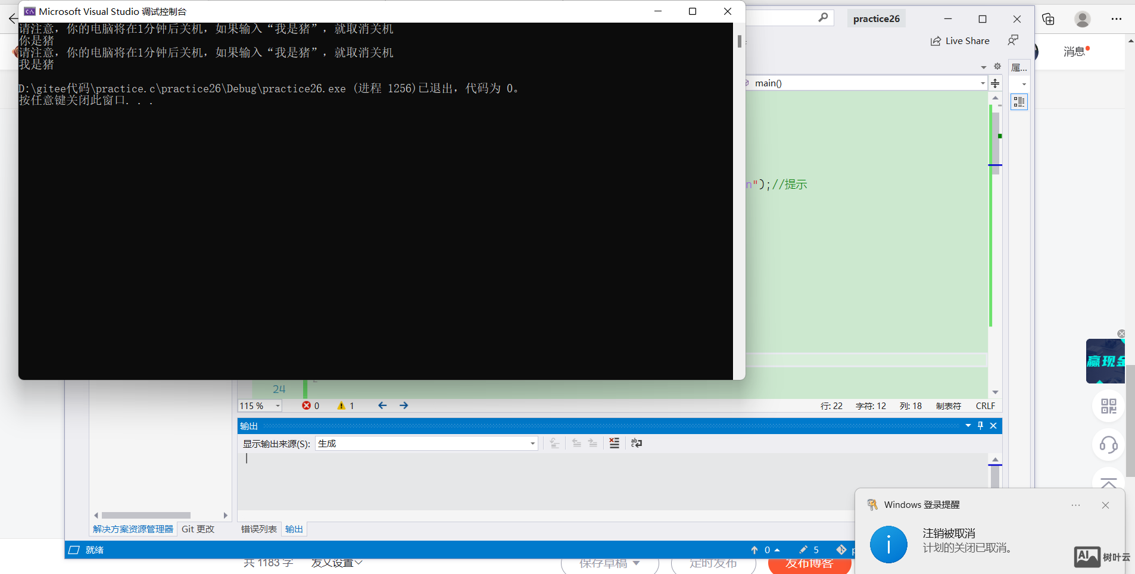
Task: Pin the output panel (auto-hide toggle)
Action: click(x=980, y=426)
